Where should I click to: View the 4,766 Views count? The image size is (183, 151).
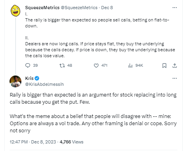71,142
